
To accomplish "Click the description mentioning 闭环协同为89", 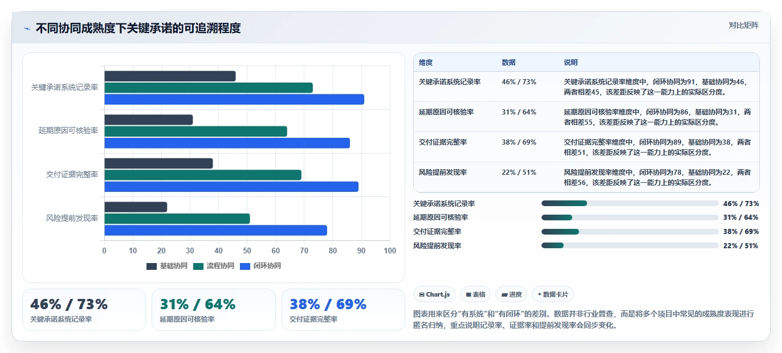I will tap(657, 147).
